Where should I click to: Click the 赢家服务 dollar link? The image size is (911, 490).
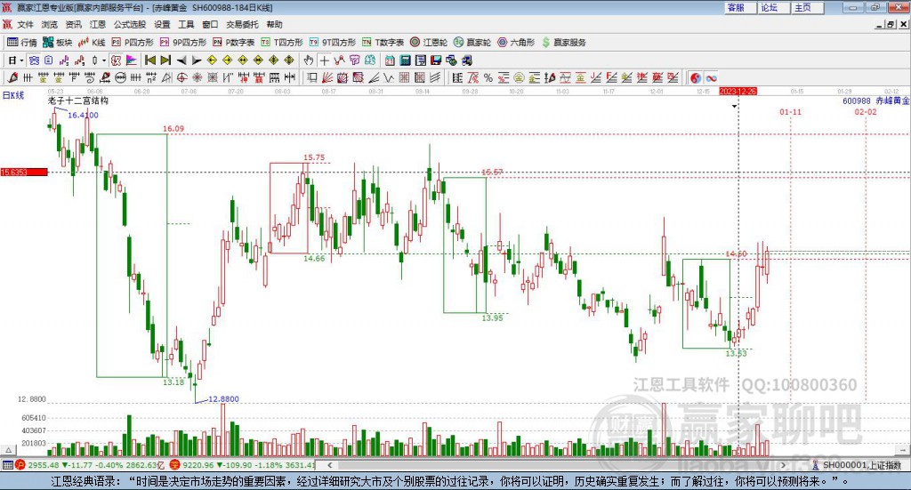pos(562,42)
